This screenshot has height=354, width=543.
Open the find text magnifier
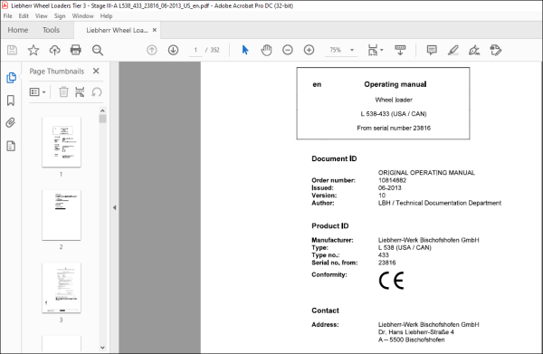[98, 50]
